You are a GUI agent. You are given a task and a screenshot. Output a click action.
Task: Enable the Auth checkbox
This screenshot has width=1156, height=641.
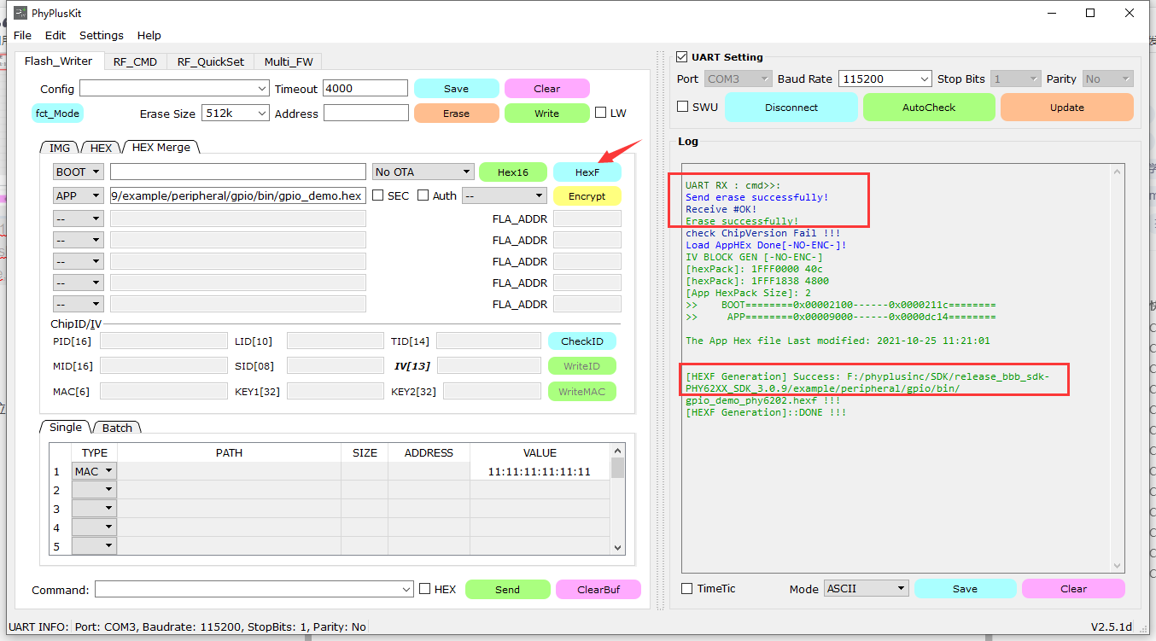click(423, 195)
